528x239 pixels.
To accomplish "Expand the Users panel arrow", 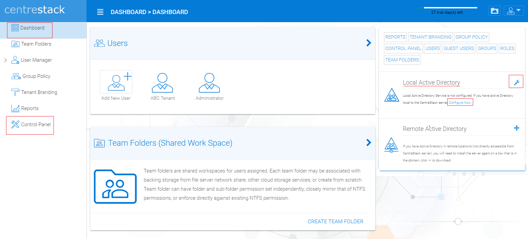I will (369, 43).
